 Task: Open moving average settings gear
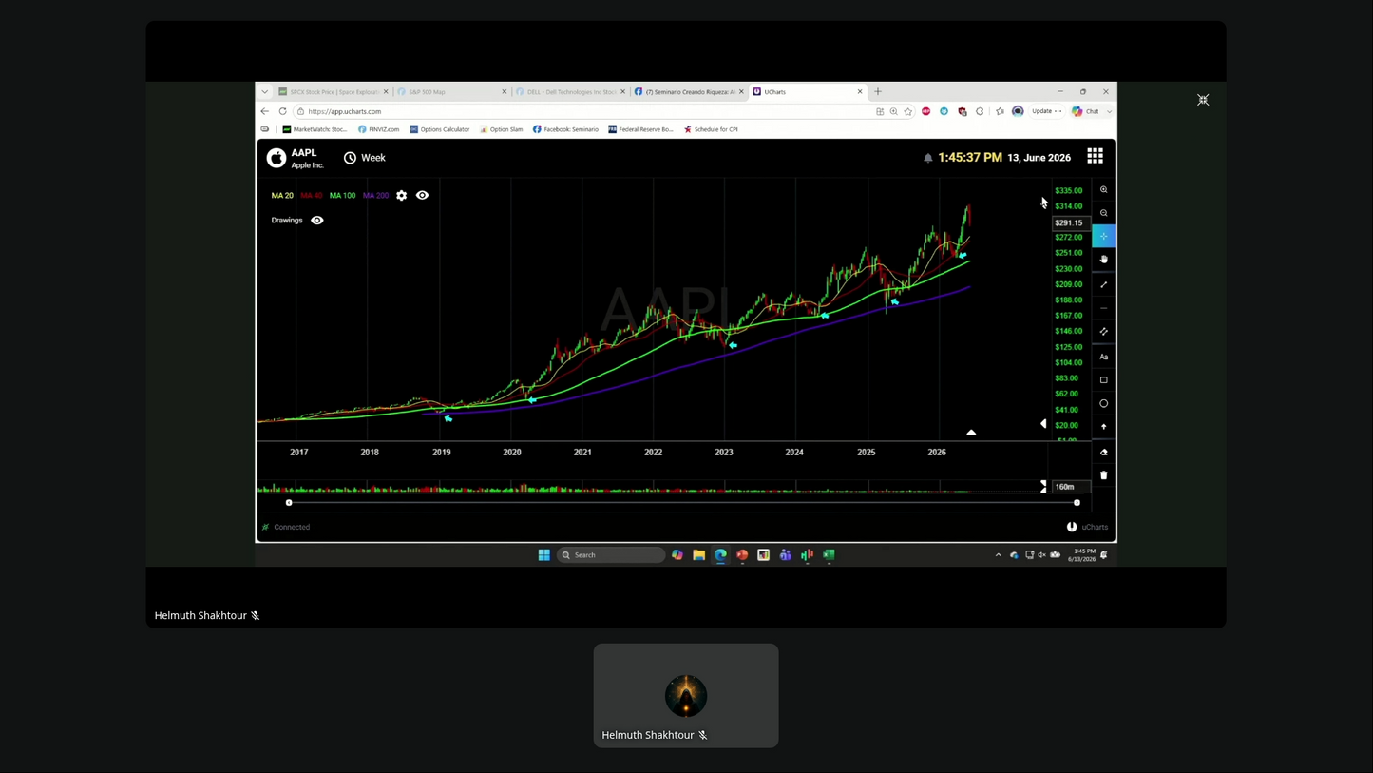(x=402, y=195)
